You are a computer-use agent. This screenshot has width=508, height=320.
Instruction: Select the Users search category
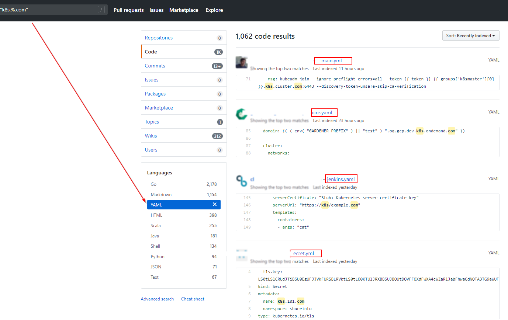click(x=184, y=150)
